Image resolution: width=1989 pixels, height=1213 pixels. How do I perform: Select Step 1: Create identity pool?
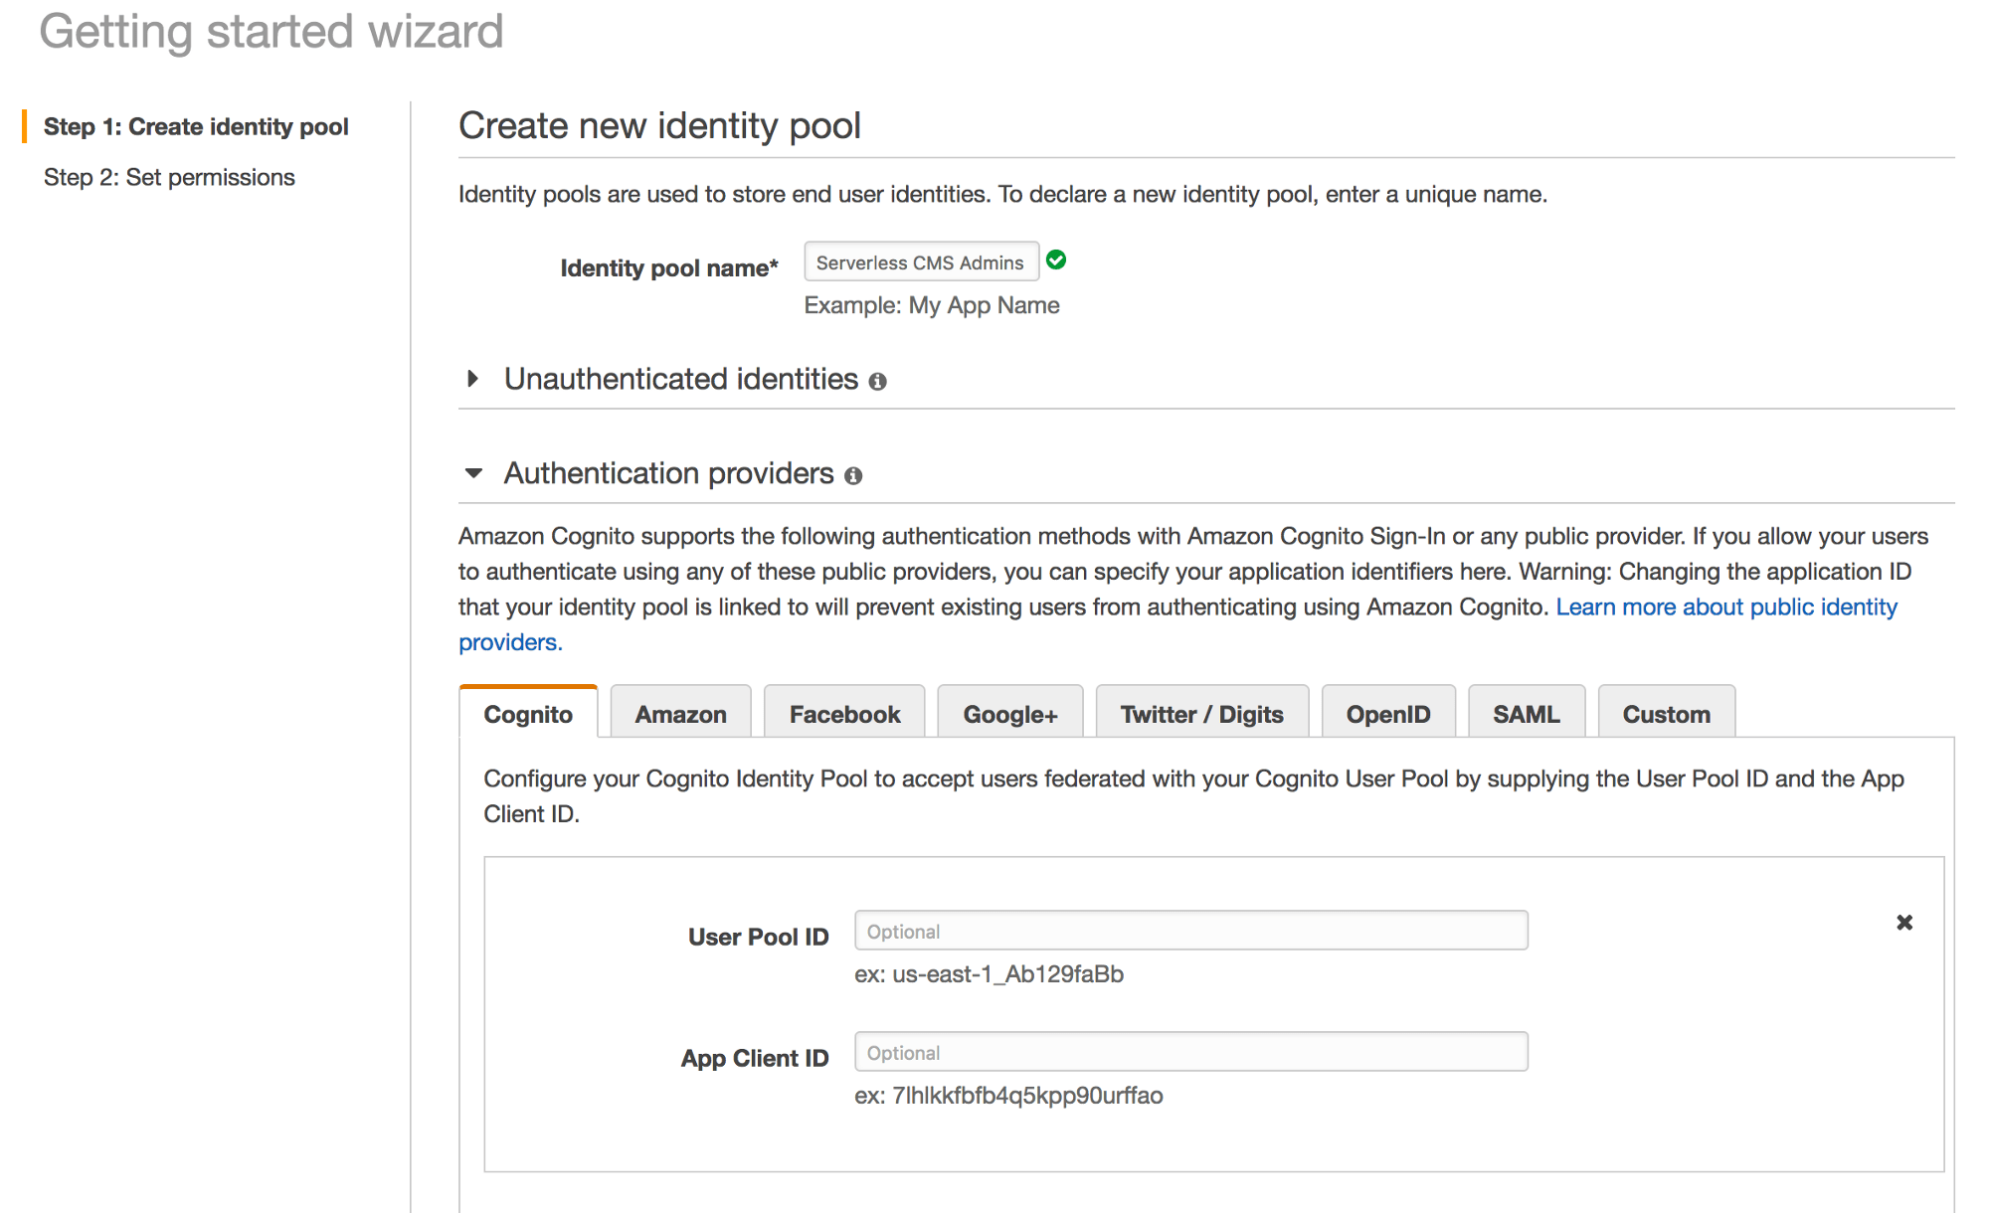point(196,126)
